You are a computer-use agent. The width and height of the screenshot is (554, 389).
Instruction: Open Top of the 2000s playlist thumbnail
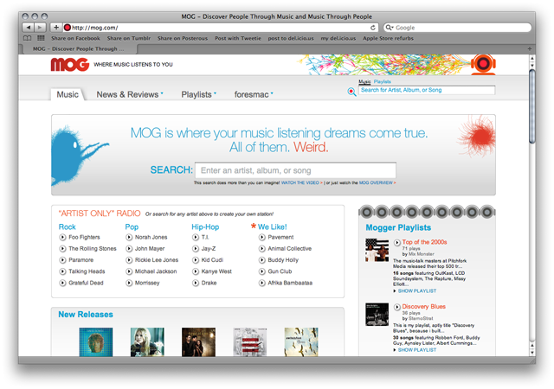pos(377,250)
